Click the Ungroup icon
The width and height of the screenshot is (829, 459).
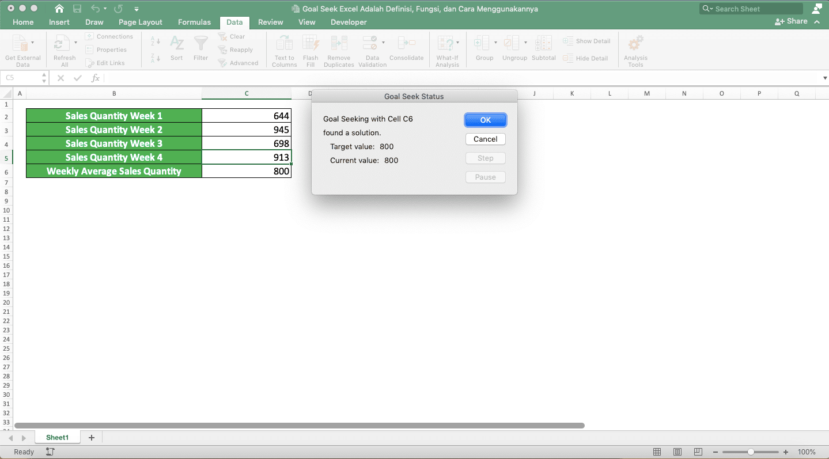click(x=511, y=43)
